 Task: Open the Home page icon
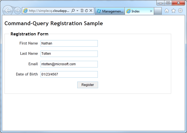[x=167, y=11]
